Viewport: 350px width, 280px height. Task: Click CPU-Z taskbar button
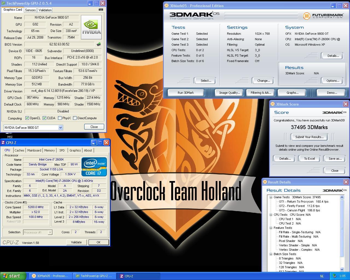(138, 276)
